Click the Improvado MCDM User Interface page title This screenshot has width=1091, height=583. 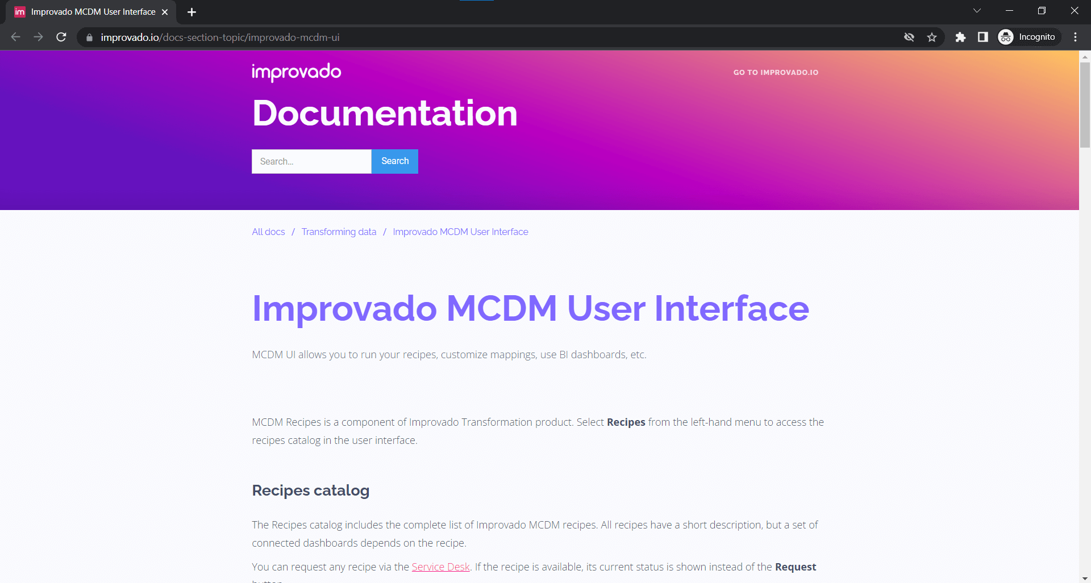[530, 308]
